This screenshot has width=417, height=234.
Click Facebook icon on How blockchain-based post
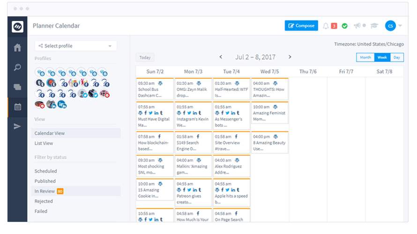(159, 136)
